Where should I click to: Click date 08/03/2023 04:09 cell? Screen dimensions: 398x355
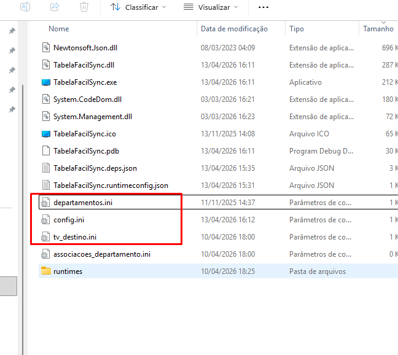[x=228, y=48]
